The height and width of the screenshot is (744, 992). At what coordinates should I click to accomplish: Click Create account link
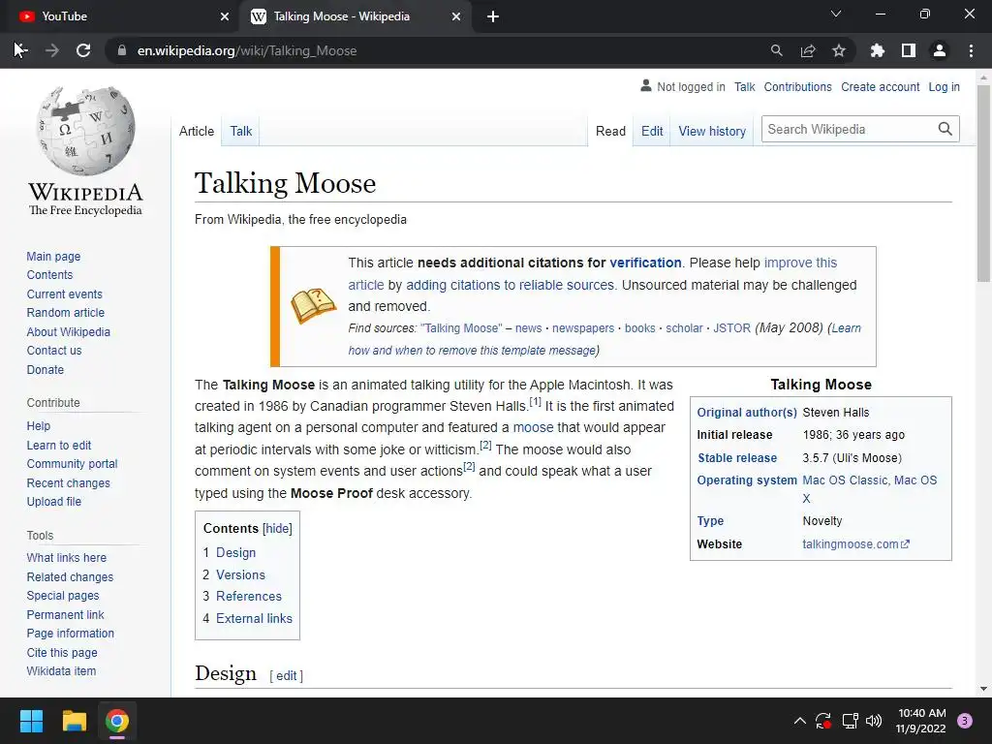pyautogui.click(x=880, y=86)
